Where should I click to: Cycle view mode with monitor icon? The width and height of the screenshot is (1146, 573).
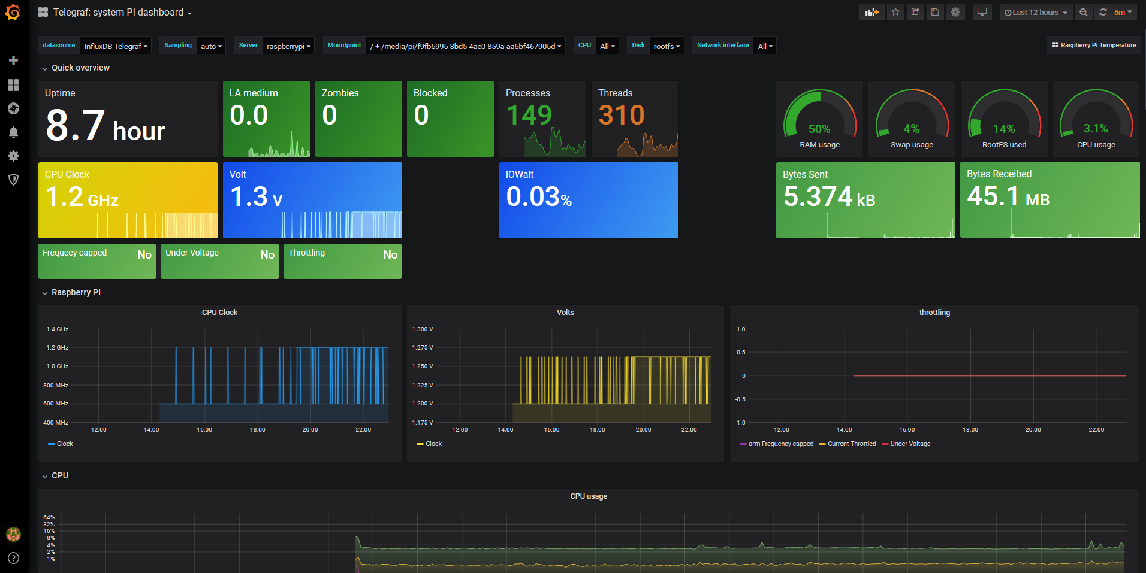coord(982,12)
